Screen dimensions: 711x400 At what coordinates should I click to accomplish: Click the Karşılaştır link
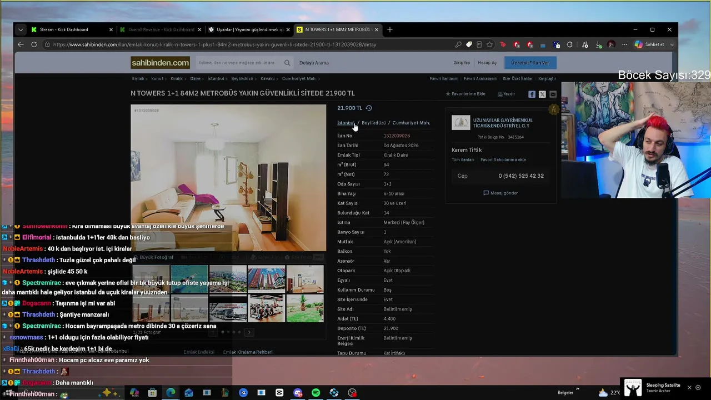(547, 79)
